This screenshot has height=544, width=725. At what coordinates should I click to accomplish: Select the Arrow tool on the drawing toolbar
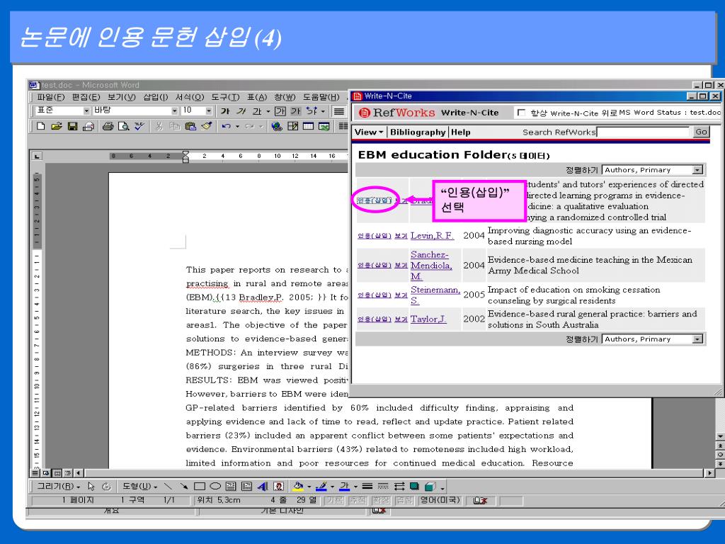[x=184, y=486]
